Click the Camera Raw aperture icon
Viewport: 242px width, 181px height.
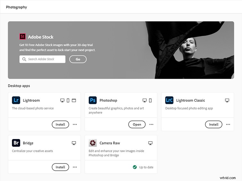point(93,143)
